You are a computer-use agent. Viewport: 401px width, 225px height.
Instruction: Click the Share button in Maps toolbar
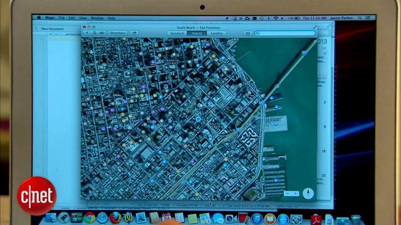[x=134, y=33]
